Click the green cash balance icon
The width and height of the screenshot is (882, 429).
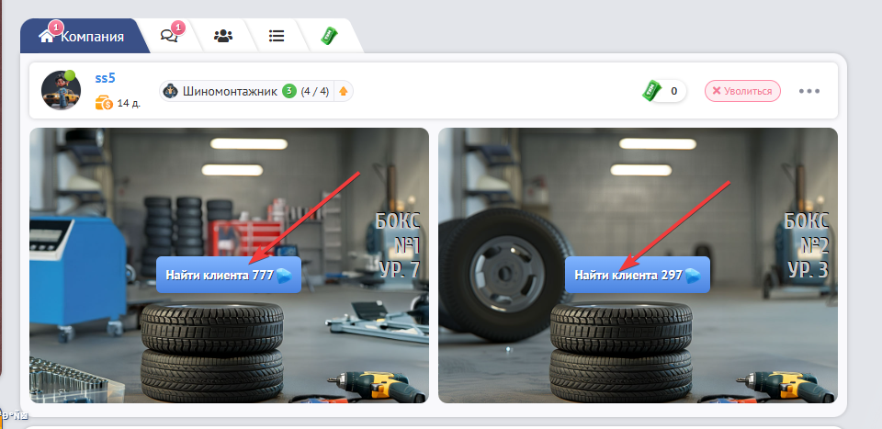point(652,90)
